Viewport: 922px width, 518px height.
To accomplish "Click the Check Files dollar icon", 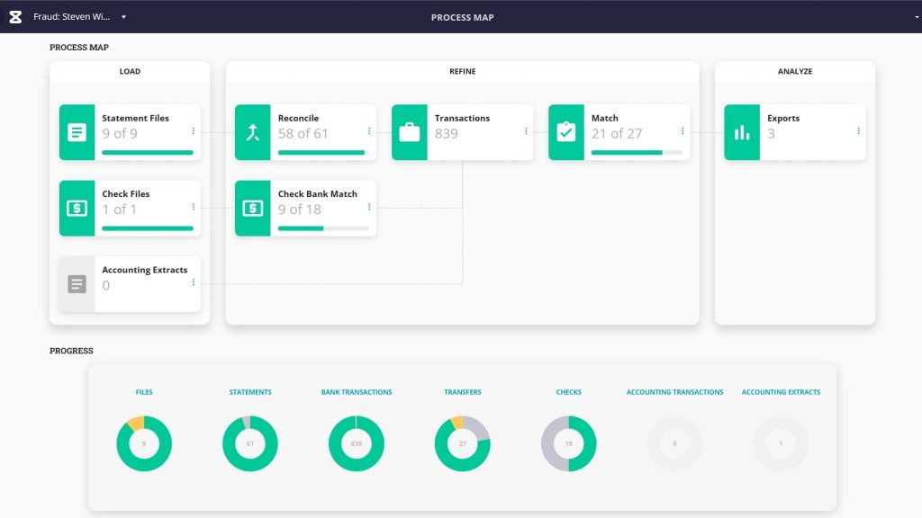I will pos(77,208).
